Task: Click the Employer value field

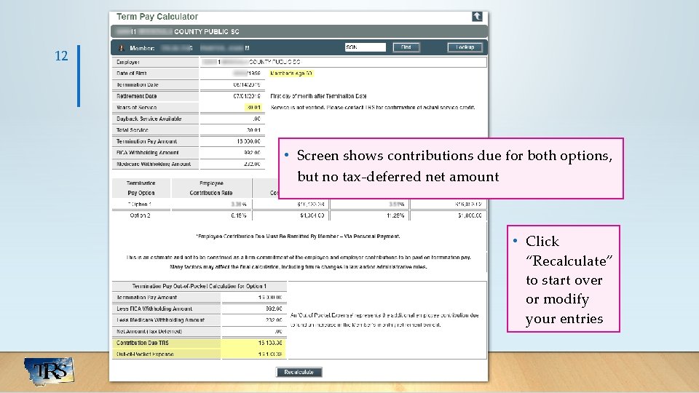Action: pos(343,62)
